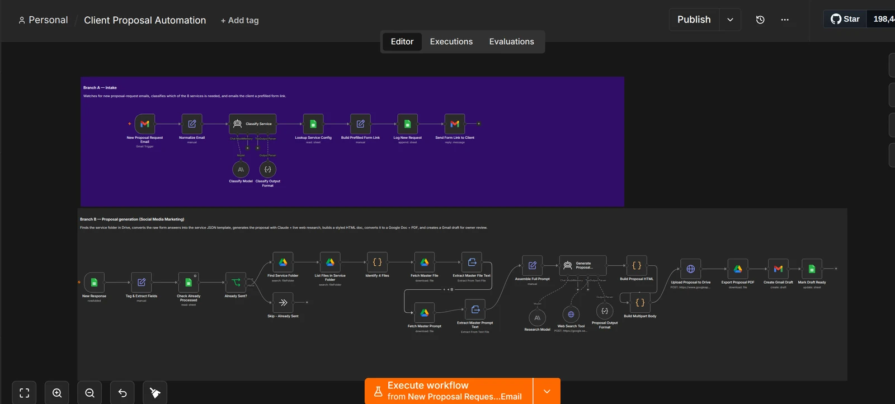Open the Fetch Master Prompt node
The height and width of the screenshot is (404, 895).
[425, 313]
